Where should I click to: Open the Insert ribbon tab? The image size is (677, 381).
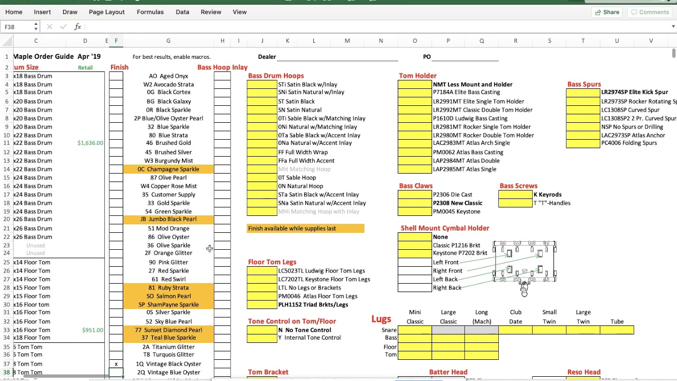(x=42, y=12)
